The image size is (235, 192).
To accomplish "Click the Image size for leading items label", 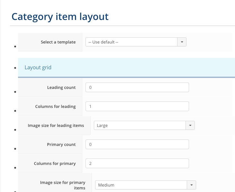I will click(56, 125).
